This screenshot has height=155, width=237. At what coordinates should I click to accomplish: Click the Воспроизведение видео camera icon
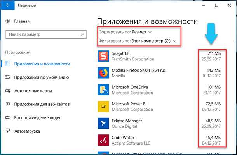8,117
